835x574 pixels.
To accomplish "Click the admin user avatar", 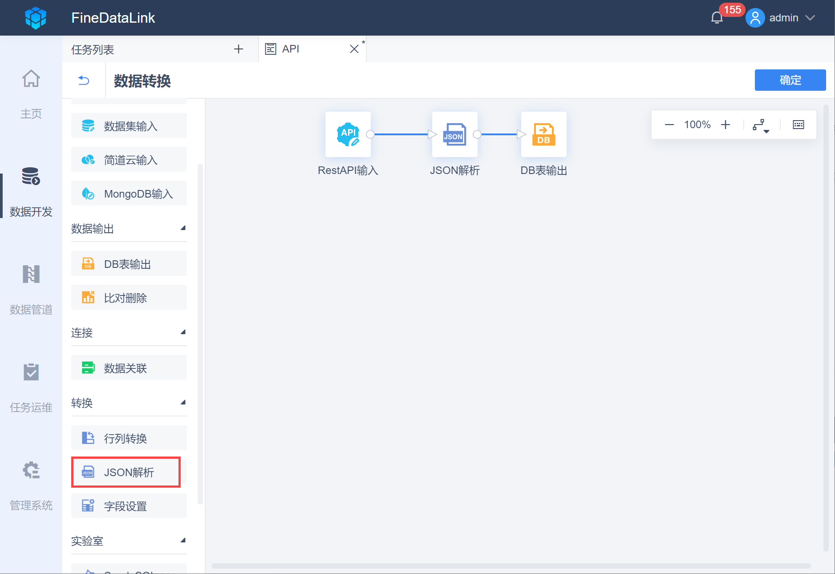I will (x=755, y=18).
